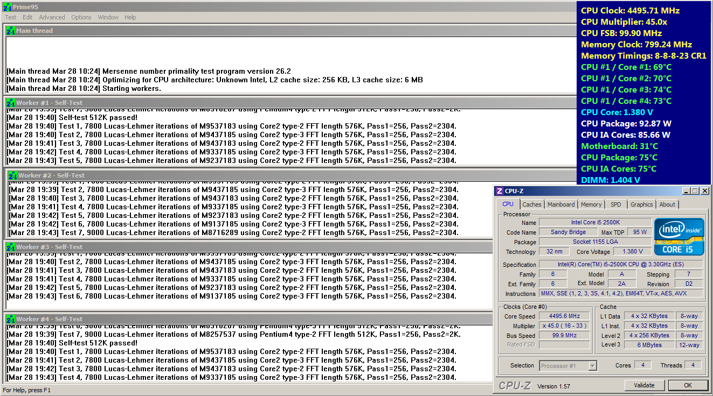Click the Prime95 application icon in title bar

pos(7,6)
